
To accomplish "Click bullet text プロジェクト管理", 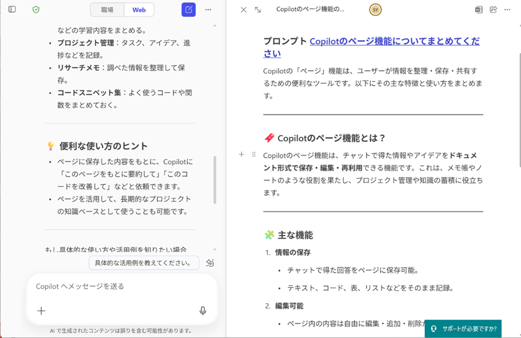I will pyautogui.click(x=86, y=43).
